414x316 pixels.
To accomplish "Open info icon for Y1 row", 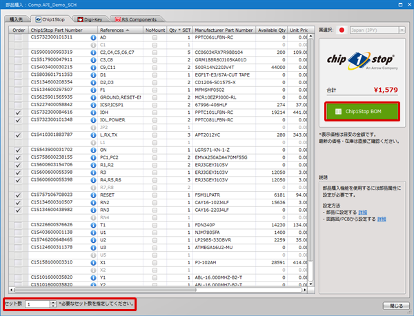I will point(93,278).
